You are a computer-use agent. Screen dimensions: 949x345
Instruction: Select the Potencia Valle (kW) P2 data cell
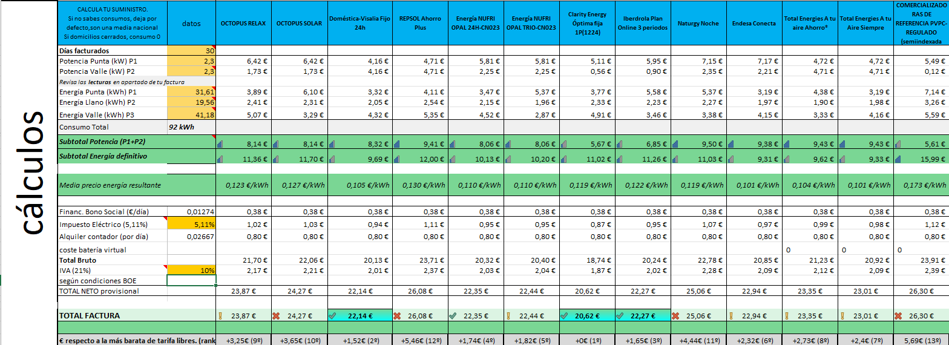pyautogui.click(x=191, y=71)
